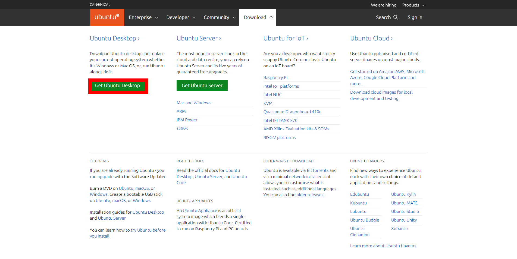Select the ARM server link
The width and height of the screenshot is (517, 259).
tap(181, 111)
